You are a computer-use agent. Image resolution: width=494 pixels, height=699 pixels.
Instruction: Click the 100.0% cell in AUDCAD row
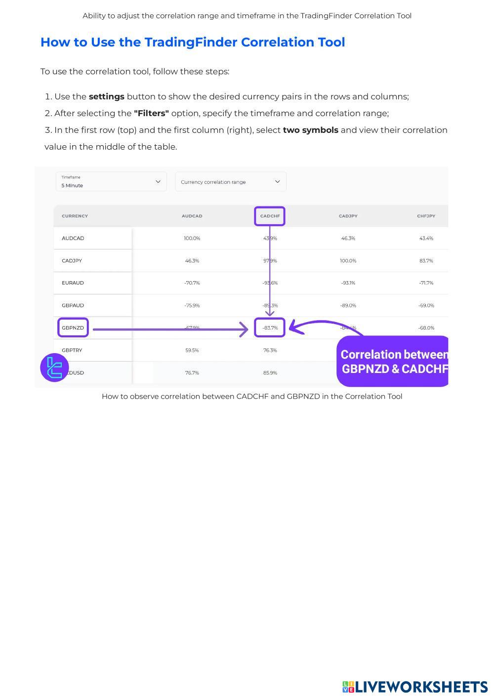[x=192, y=238]
